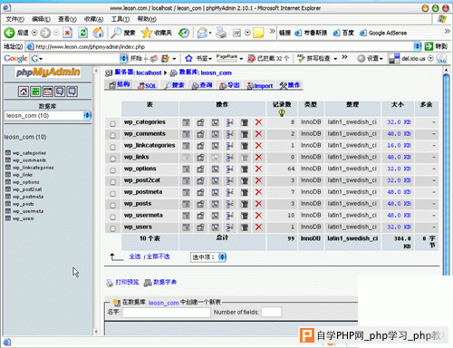Screen dimensions: 453x348
Task: Click the IE Search toolbar button
Action: click(123, 33)
